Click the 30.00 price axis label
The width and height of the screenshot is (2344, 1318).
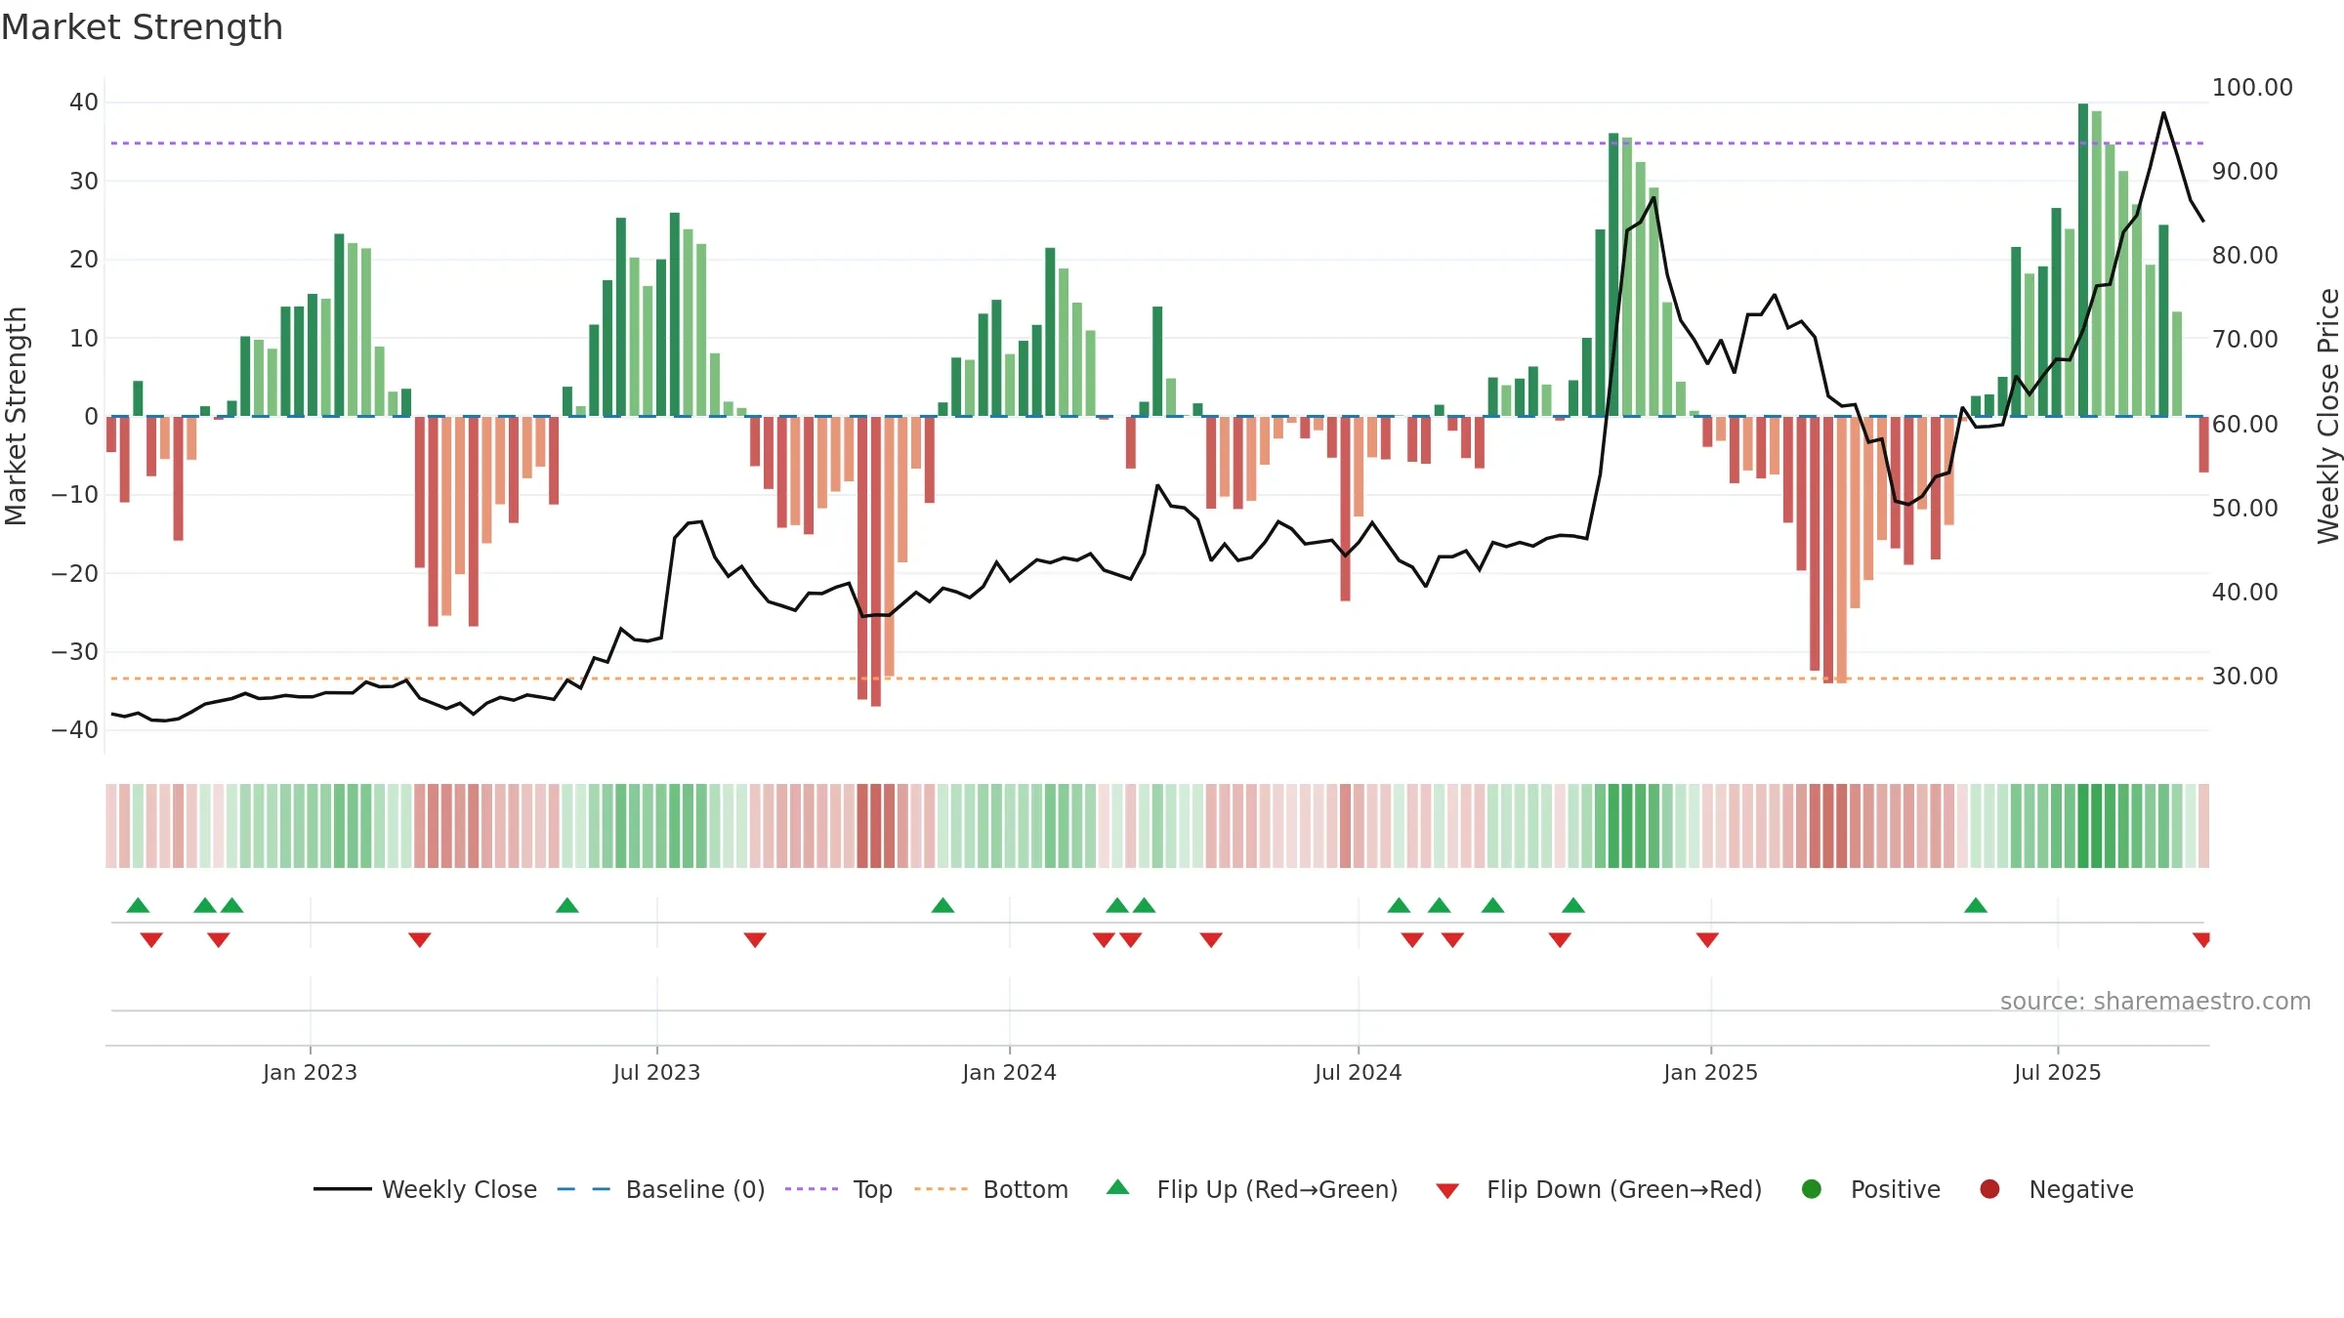click(2244, 676)
